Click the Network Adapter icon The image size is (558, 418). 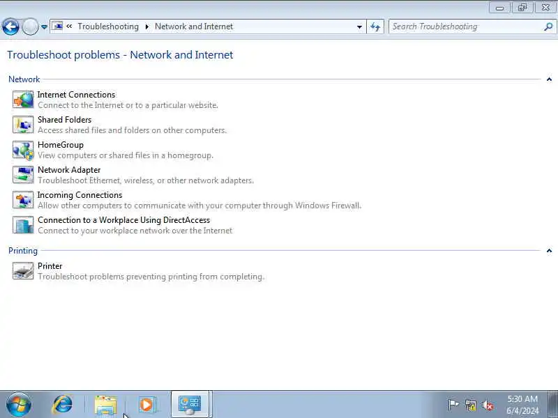(23, 175)
